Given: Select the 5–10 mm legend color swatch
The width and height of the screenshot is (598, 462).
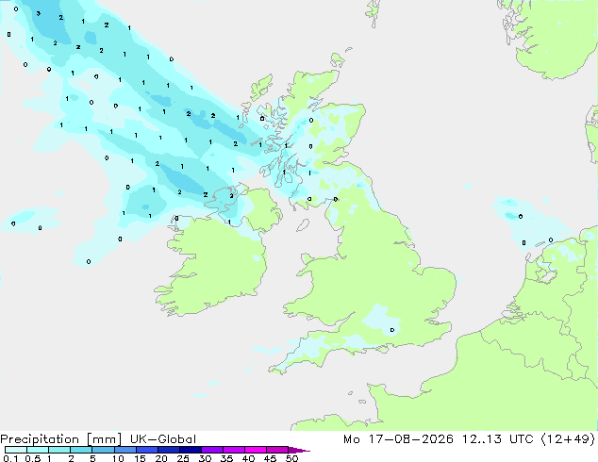Looking at the screenshot, I should pyautogui.click(x=103, y=450).
